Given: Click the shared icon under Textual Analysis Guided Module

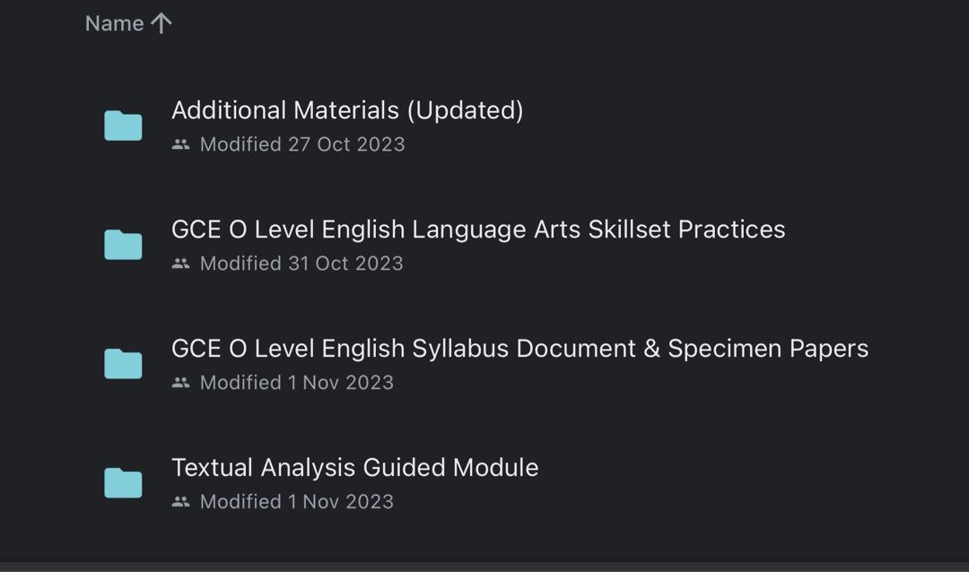Looking at the screenshot, I should pos(179,501).
